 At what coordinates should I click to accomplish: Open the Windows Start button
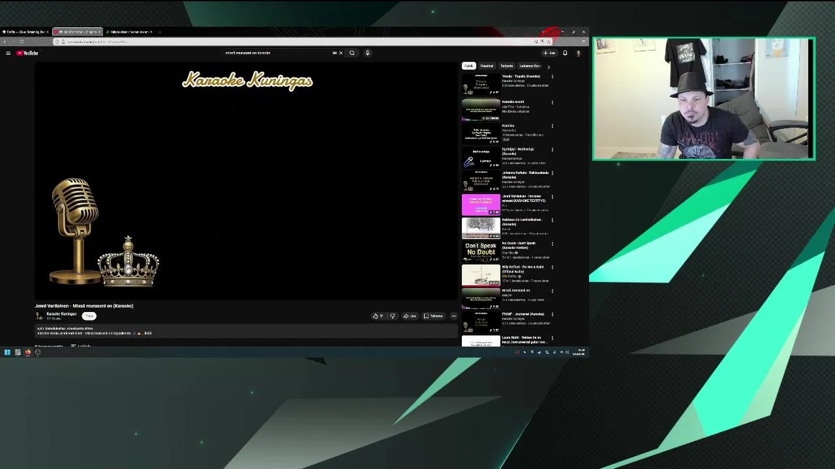(7, 352)
